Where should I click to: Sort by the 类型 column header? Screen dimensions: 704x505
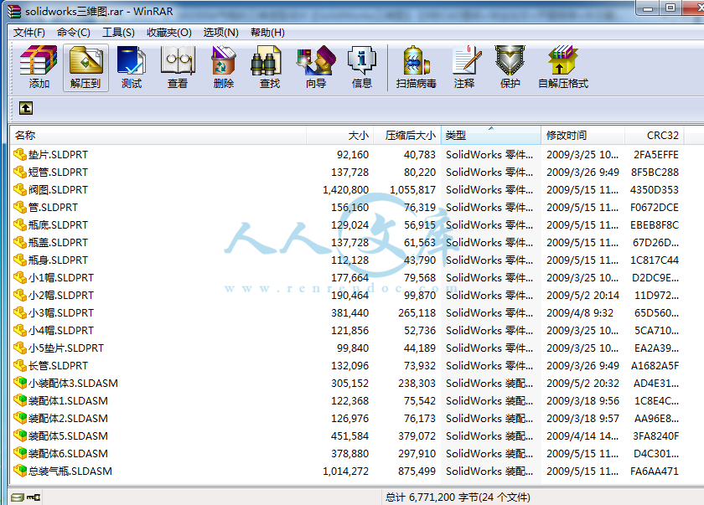point(491,135)
